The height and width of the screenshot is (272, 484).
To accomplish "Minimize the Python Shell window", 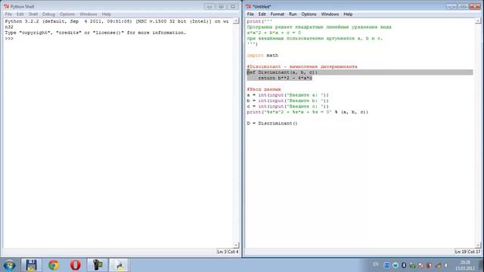I will [209, 7].
